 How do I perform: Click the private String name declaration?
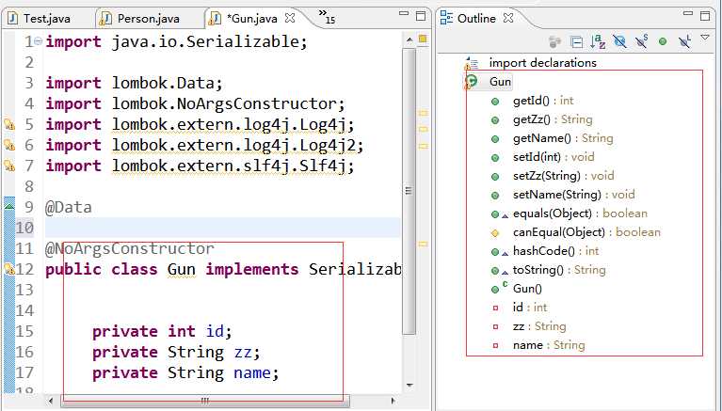click(x=185, y=372)
